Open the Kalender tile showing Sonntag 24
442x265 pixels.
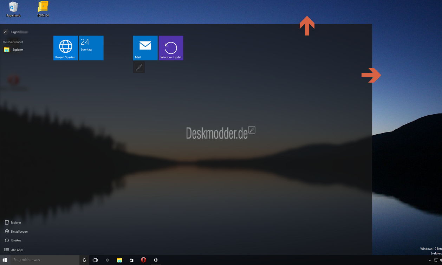coord(91,48)
